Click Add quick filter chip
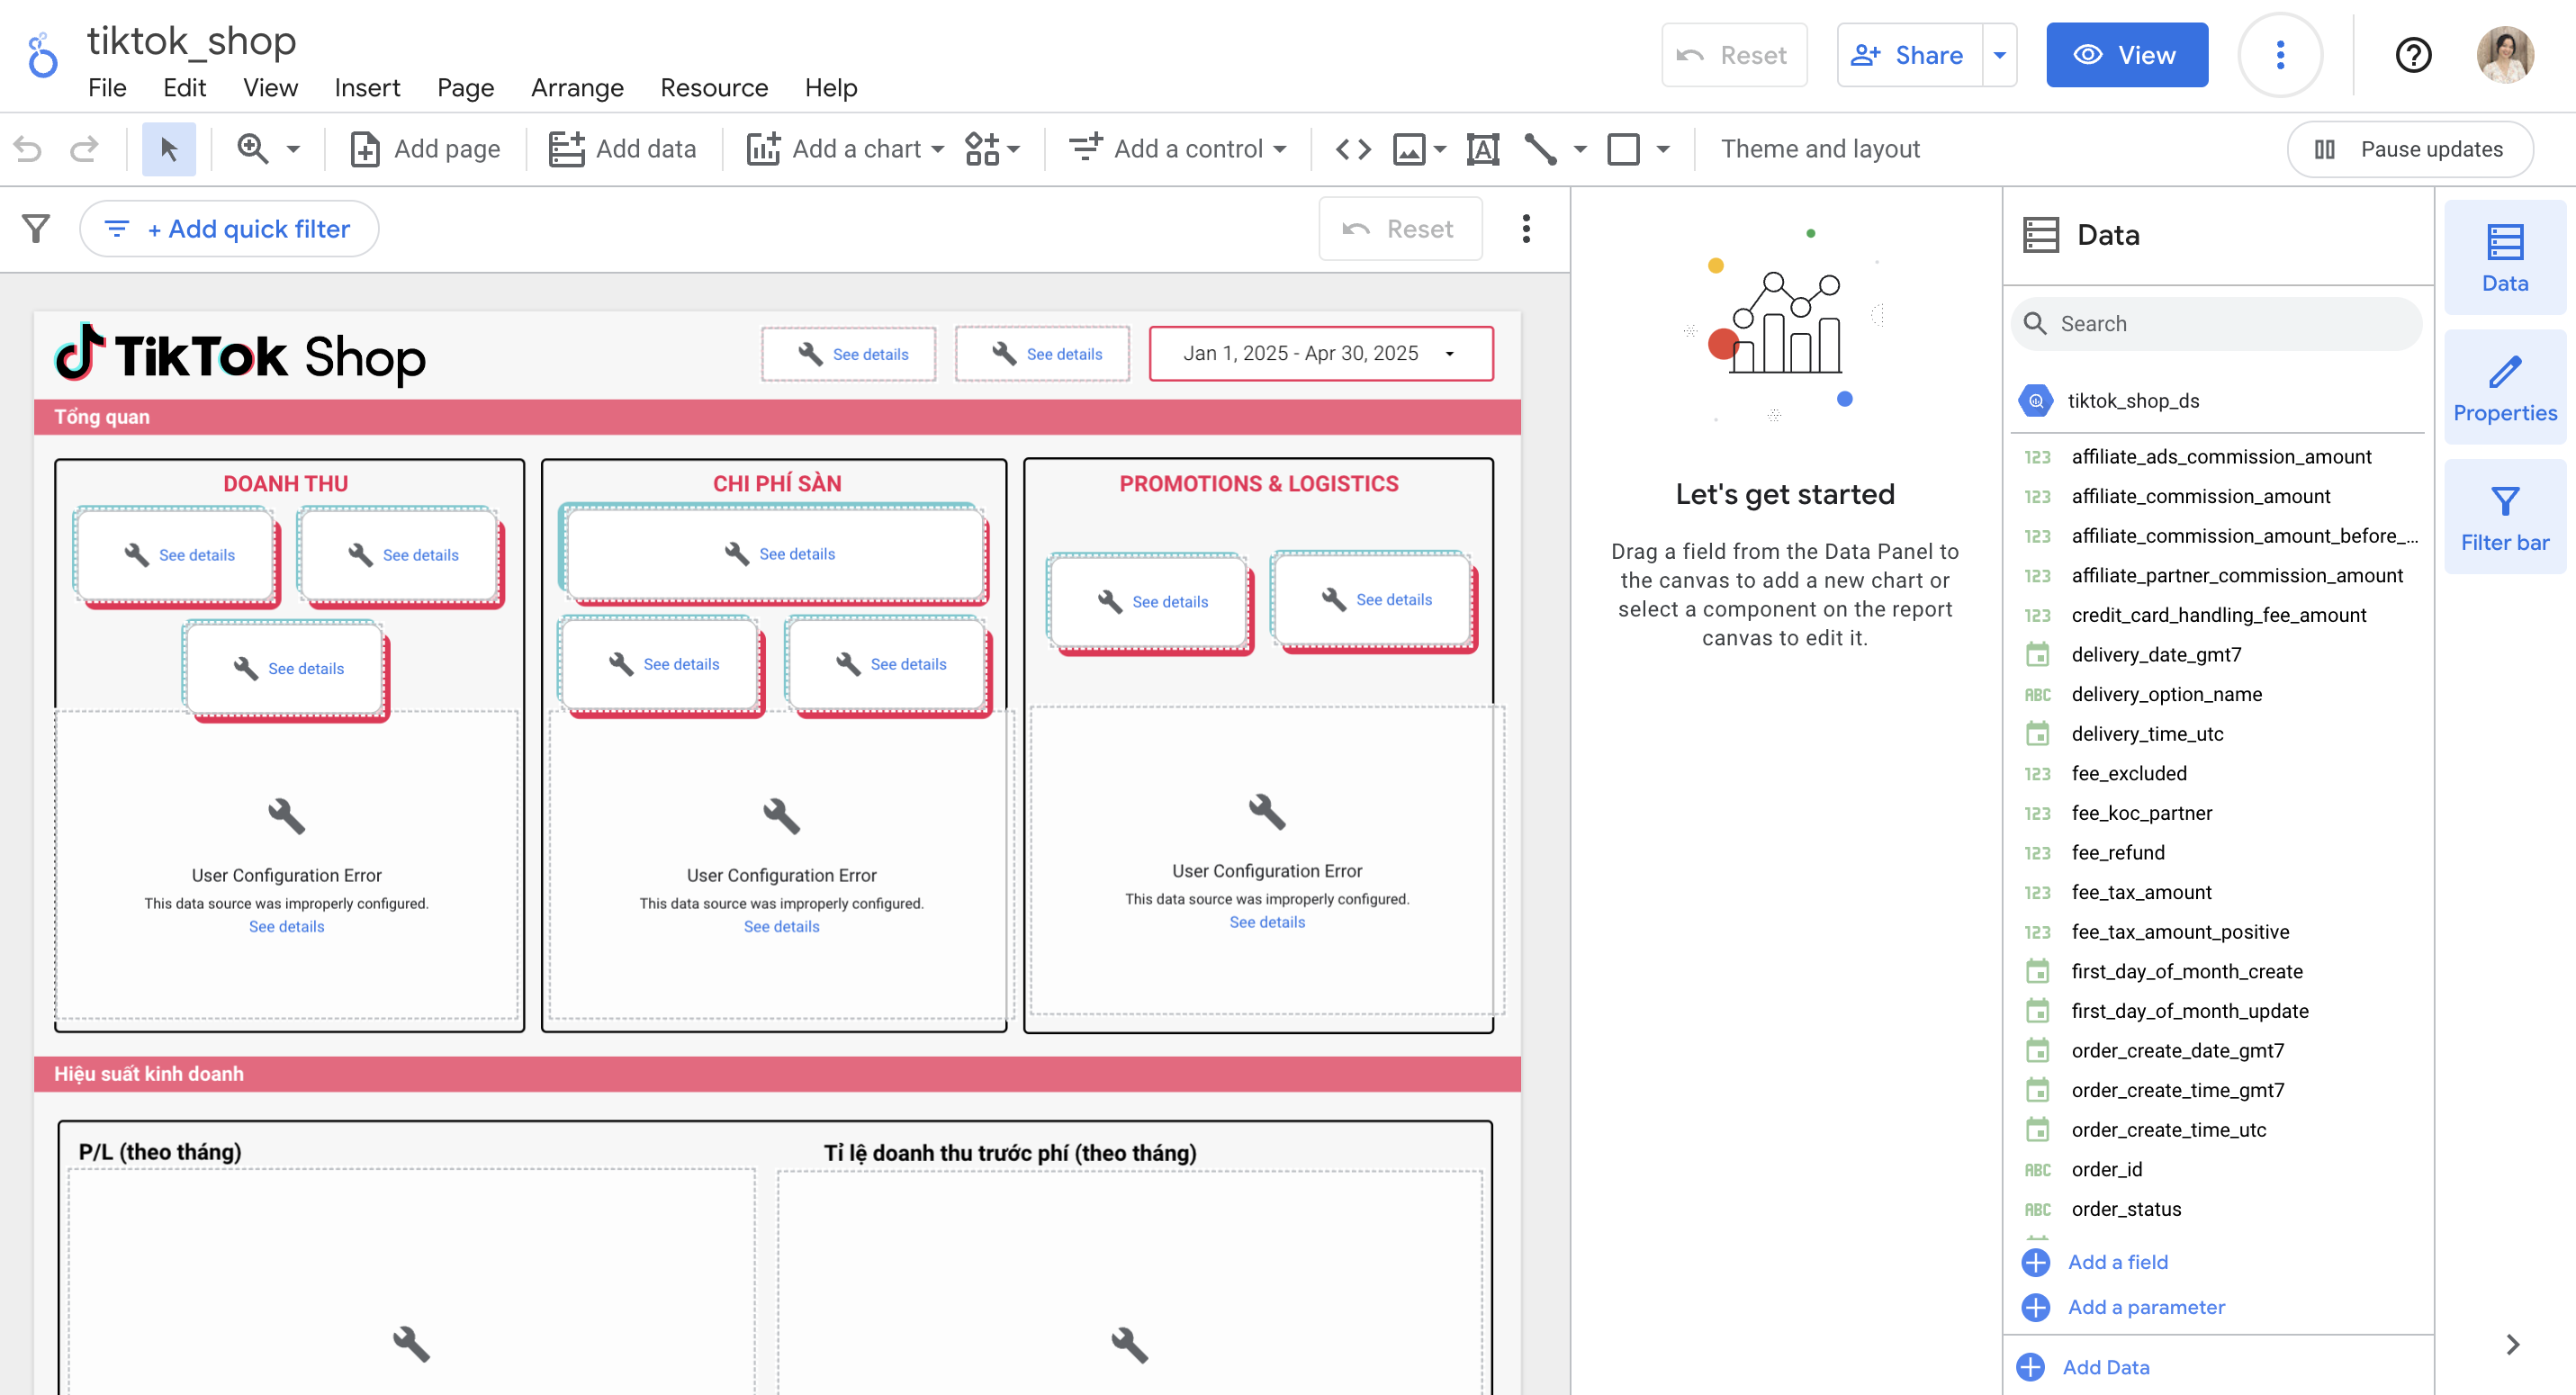 click(x=229, y=229)
